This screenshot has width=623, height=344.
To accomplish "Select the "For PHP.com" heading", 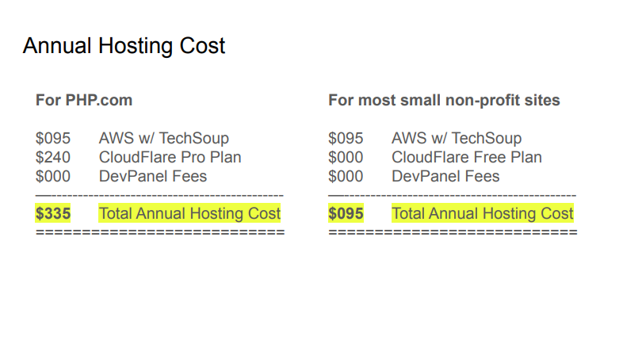I will [x=84, y=101].
